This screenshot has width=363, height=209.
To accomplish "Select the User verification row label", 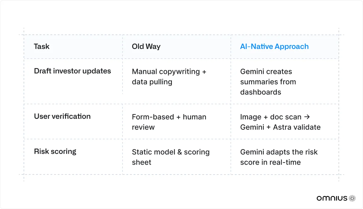I will (62, 116).
